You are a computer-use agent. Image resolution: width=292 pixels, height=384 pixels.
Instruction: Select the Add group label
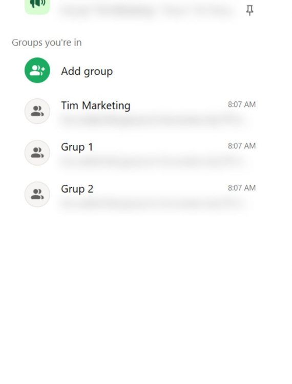coord(87,72)
